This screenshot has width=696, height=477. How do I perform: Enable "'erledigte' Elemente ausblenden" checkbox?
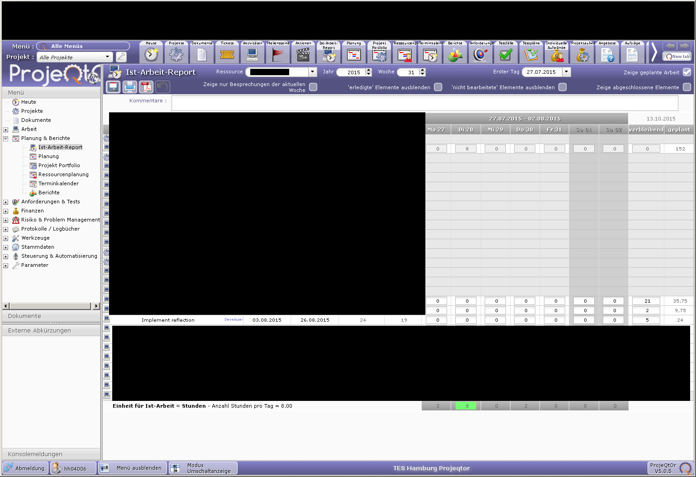[438, 87]
